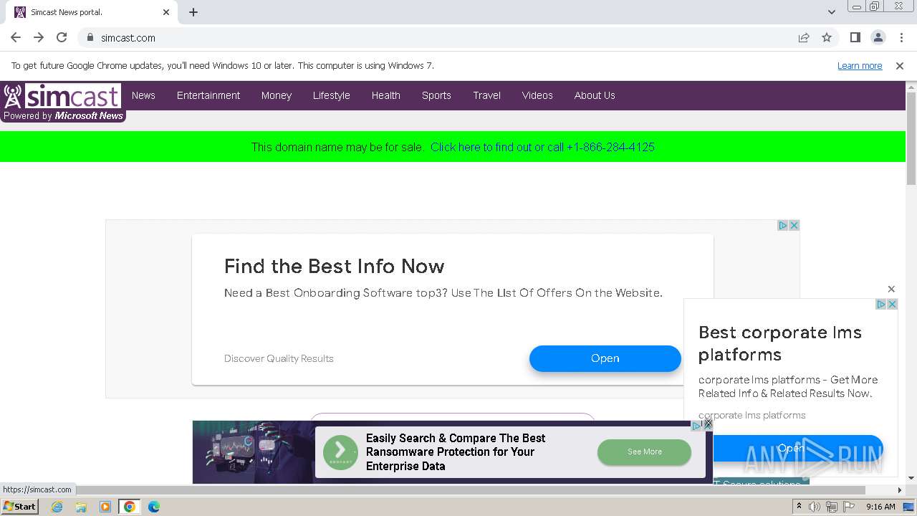Click the browser Forward arrow
The height and width of the screenshot is (516, 917).
(39, 37)
